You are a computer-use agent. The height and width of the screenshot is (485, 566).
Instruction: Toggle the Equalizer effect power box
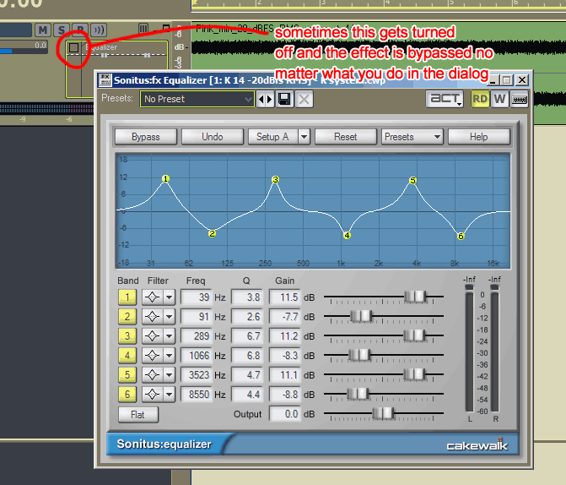(x=74, y=48)
